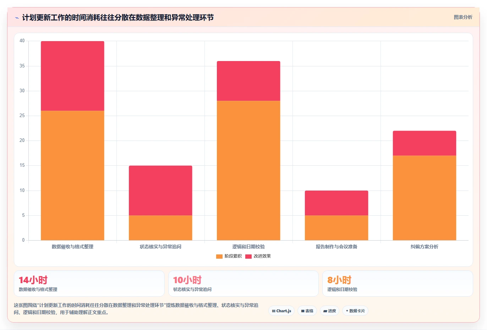The image size is (487, 330).
Task: Toggle the 改进效果 legend swatch
Action: coord(248,256)
